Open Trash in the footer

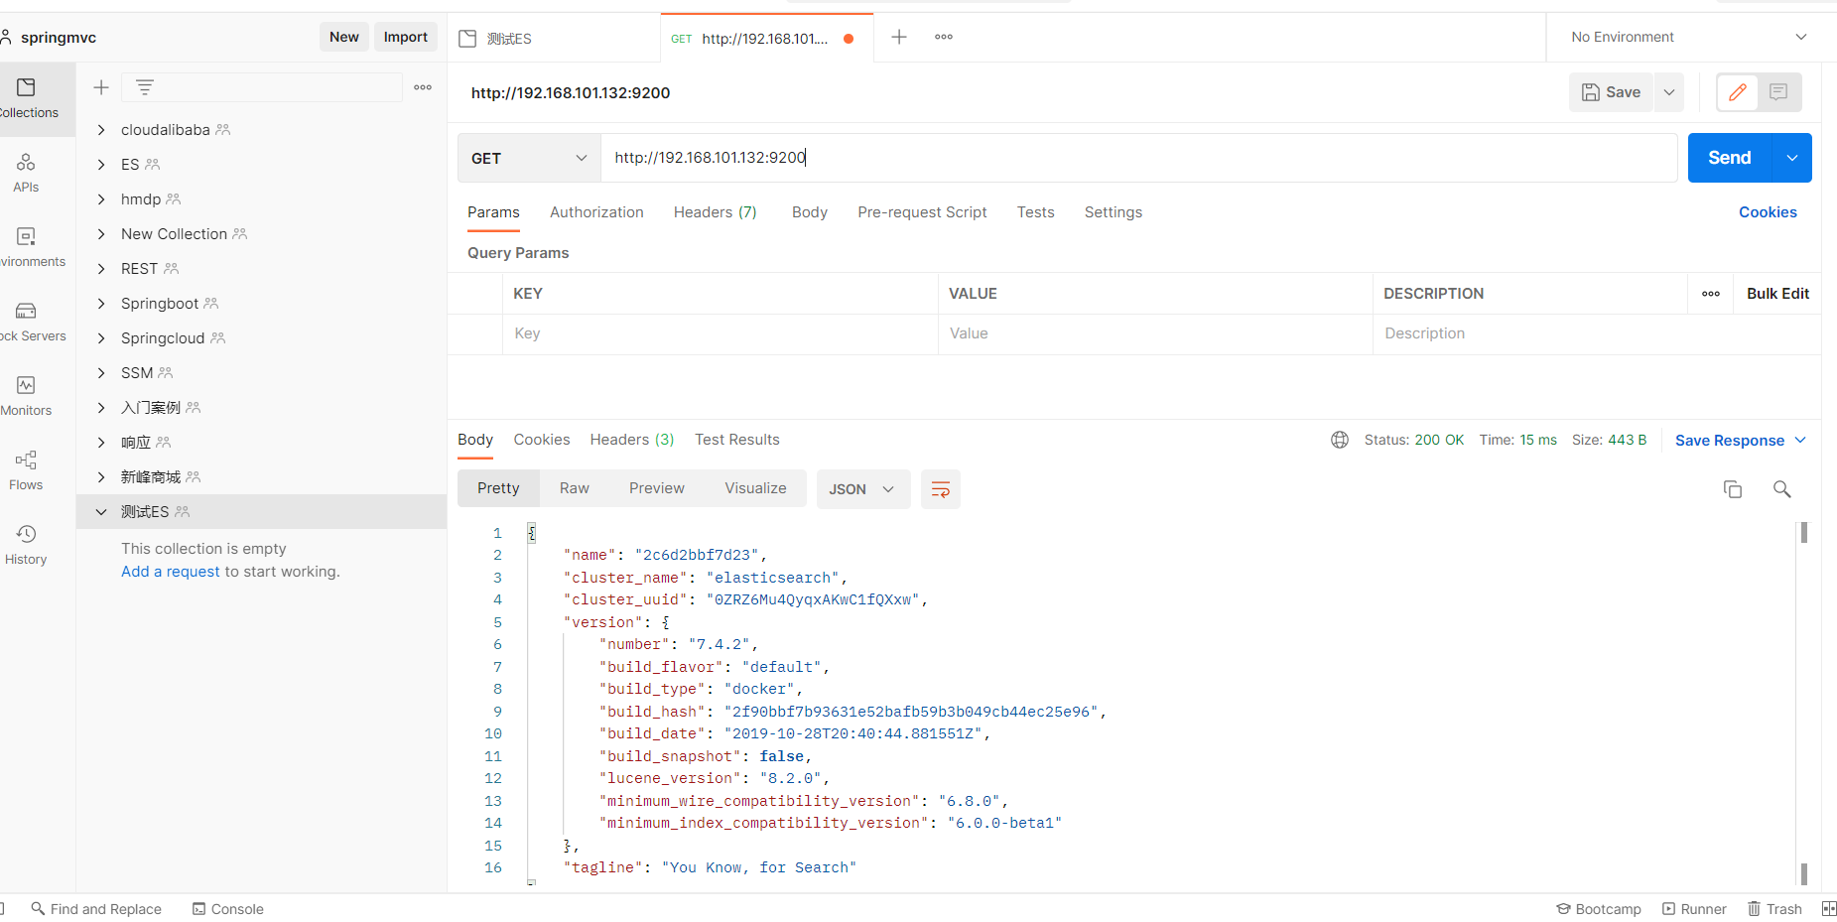point(1774,909)
